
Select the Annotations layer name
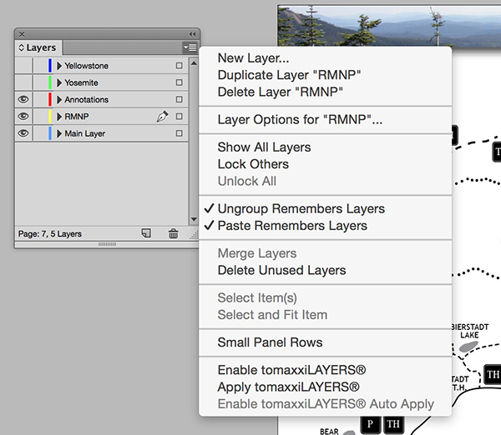87,99
